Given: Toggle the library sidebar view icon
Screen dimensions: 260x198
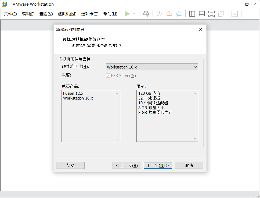Looking at the screenshot, I should 192,14.
